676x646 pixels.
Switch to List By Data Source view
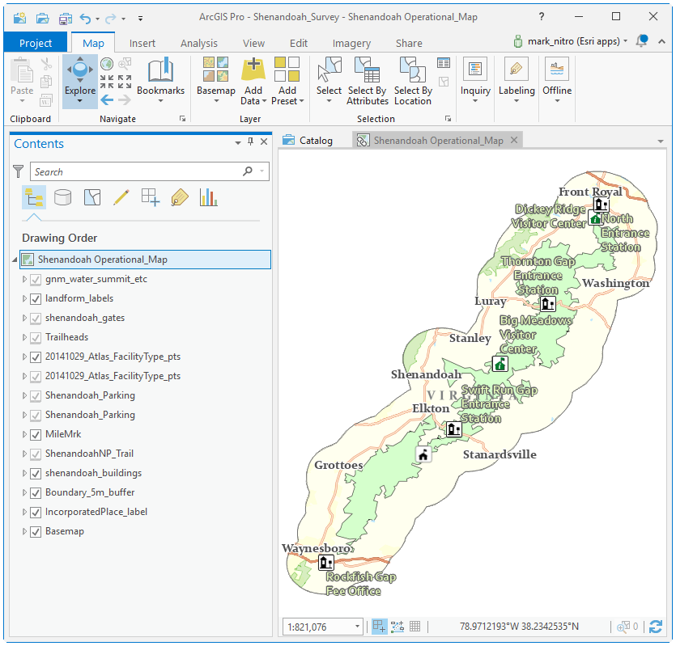click(63, 197)
